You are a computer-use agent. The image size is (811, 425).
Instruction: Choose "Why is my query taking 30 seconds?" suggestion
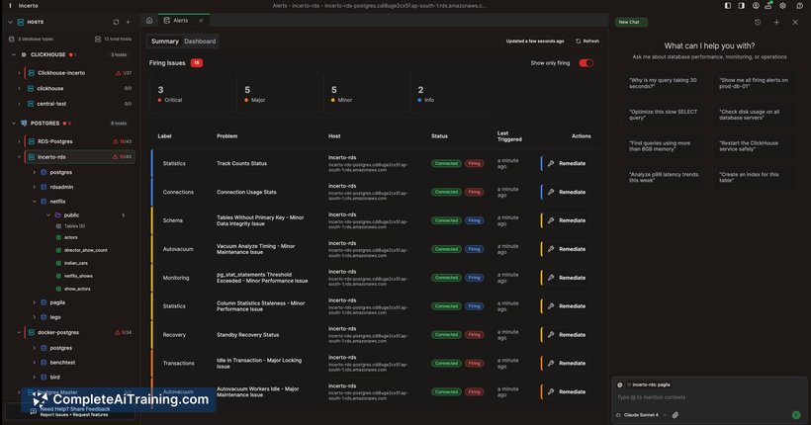point(664,83)
